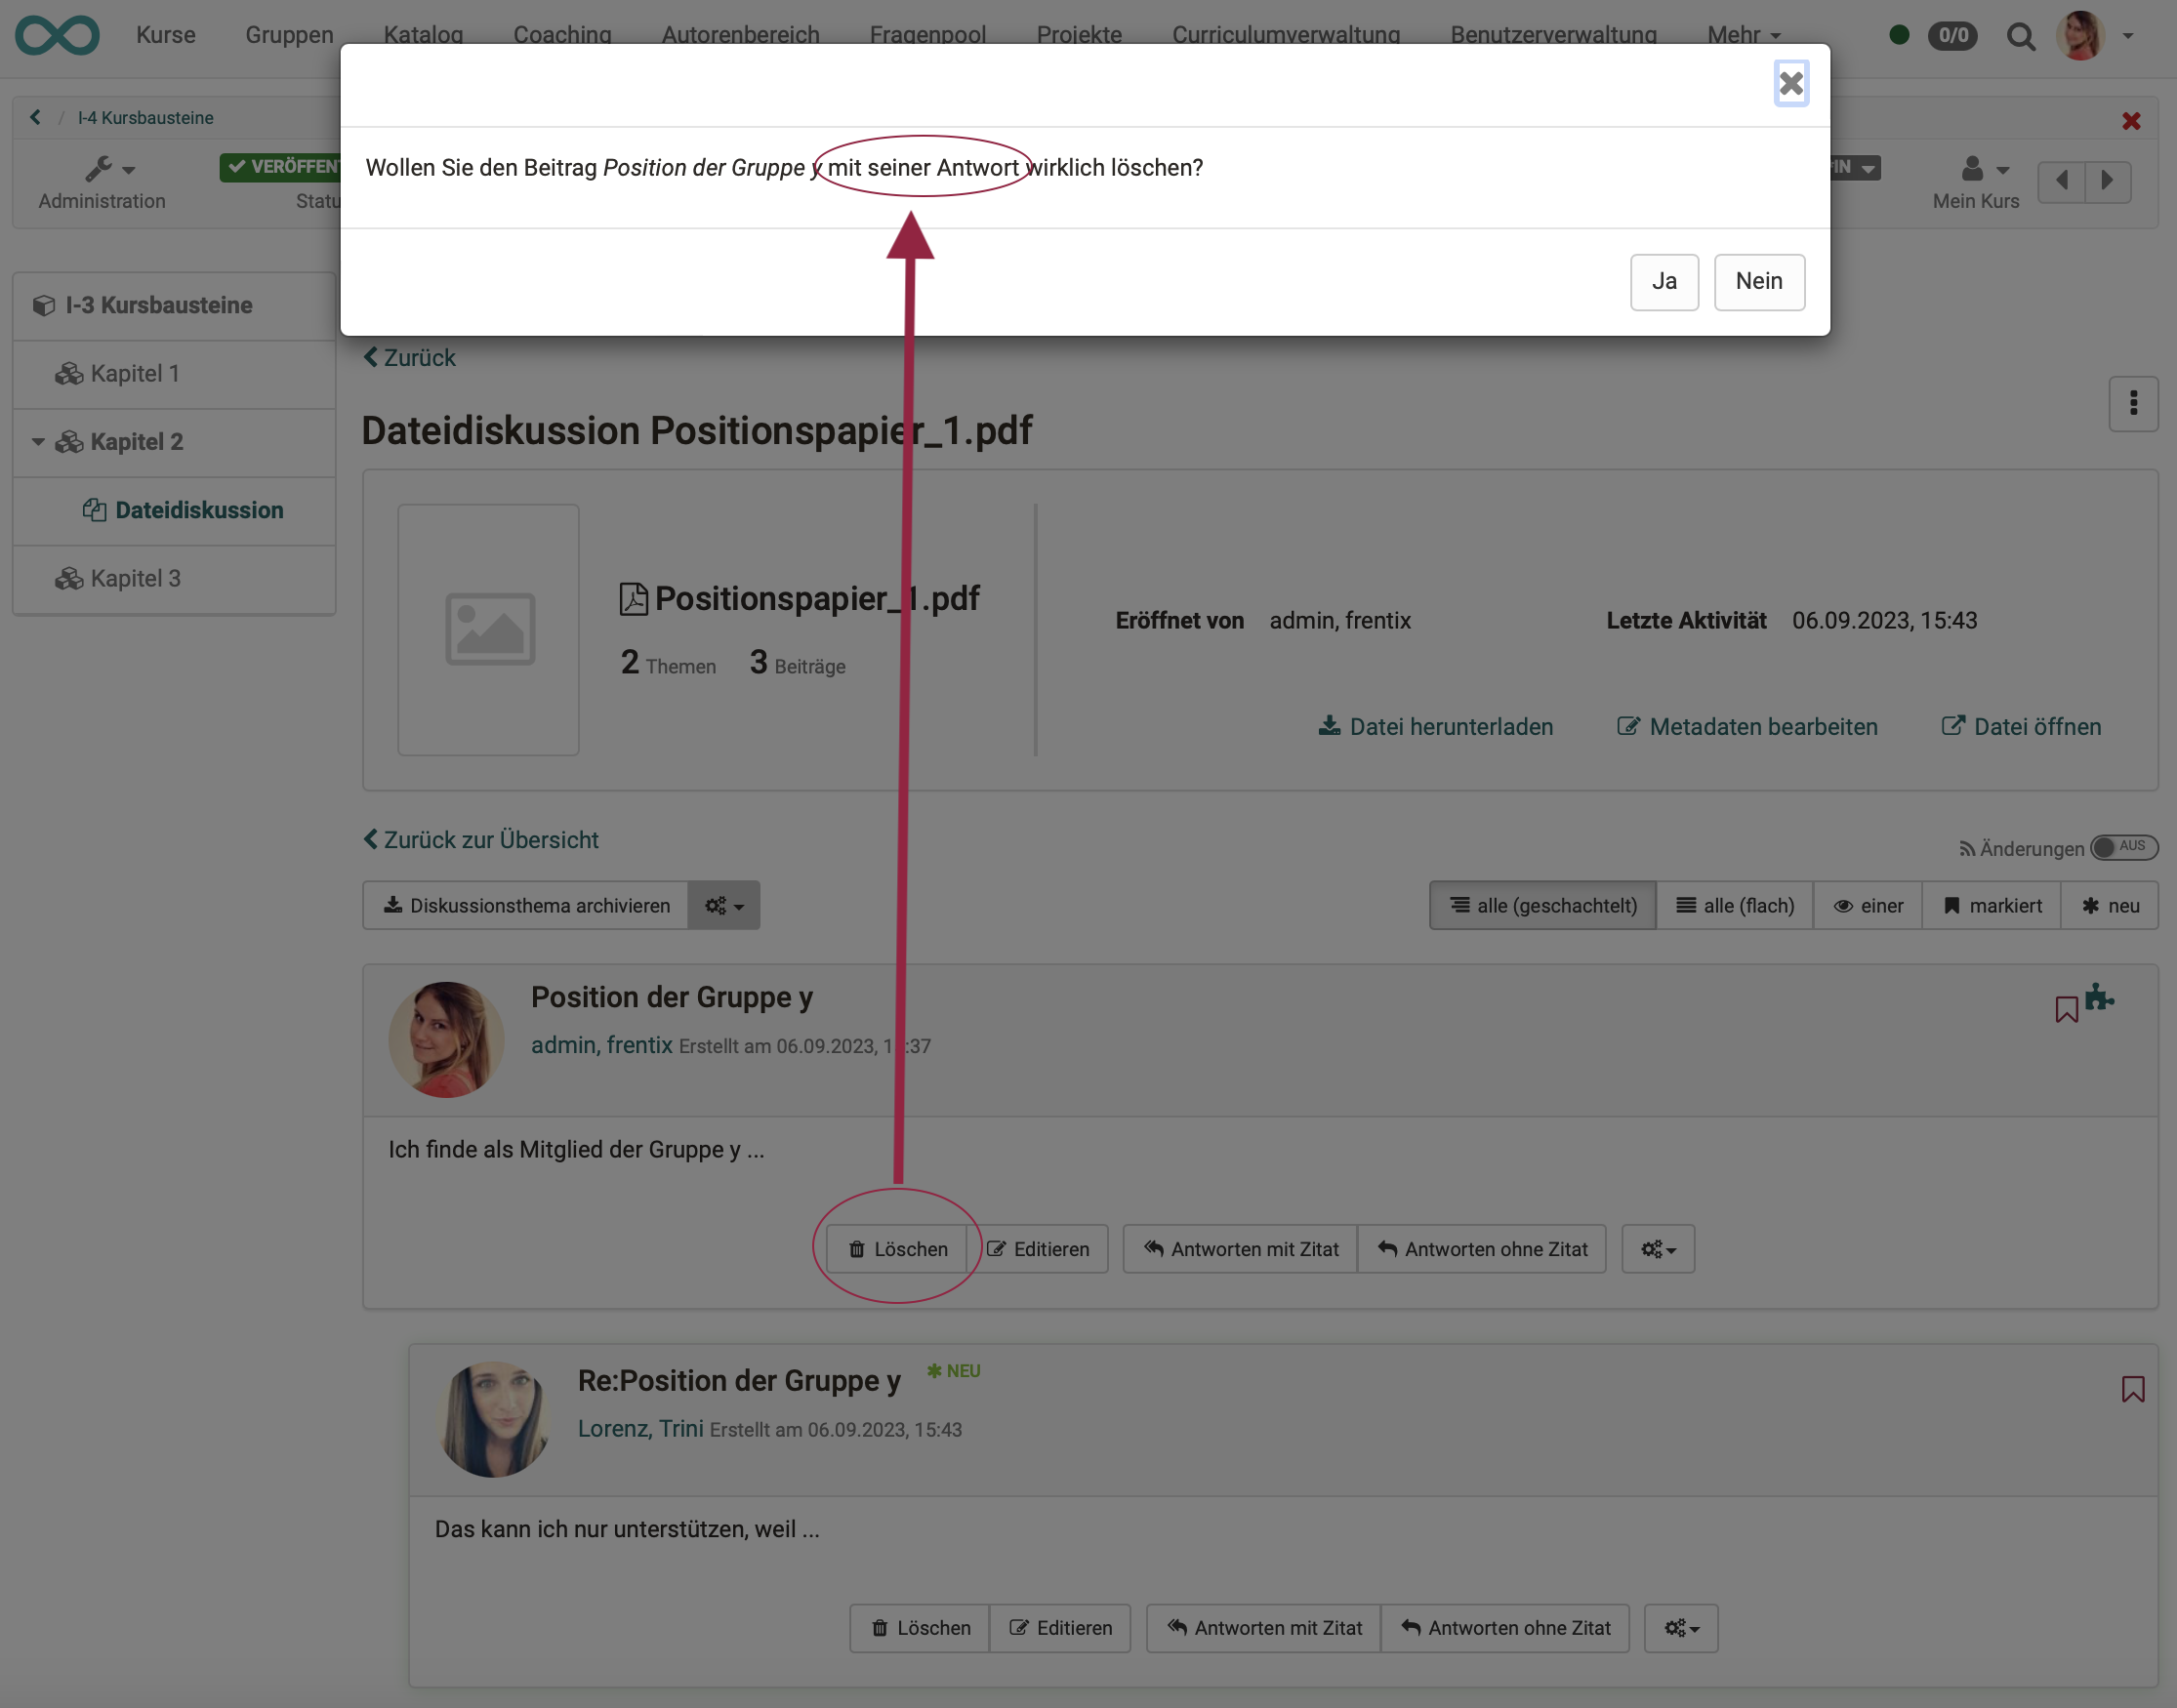Viewport: 2177px width, 1708px height.
Task: Select Fragenpool in the top navigation
Action: (x=926, y=34)
